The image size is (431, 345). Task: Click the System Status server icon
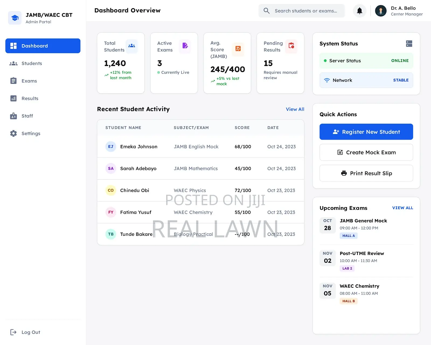[x=409, y=44]
